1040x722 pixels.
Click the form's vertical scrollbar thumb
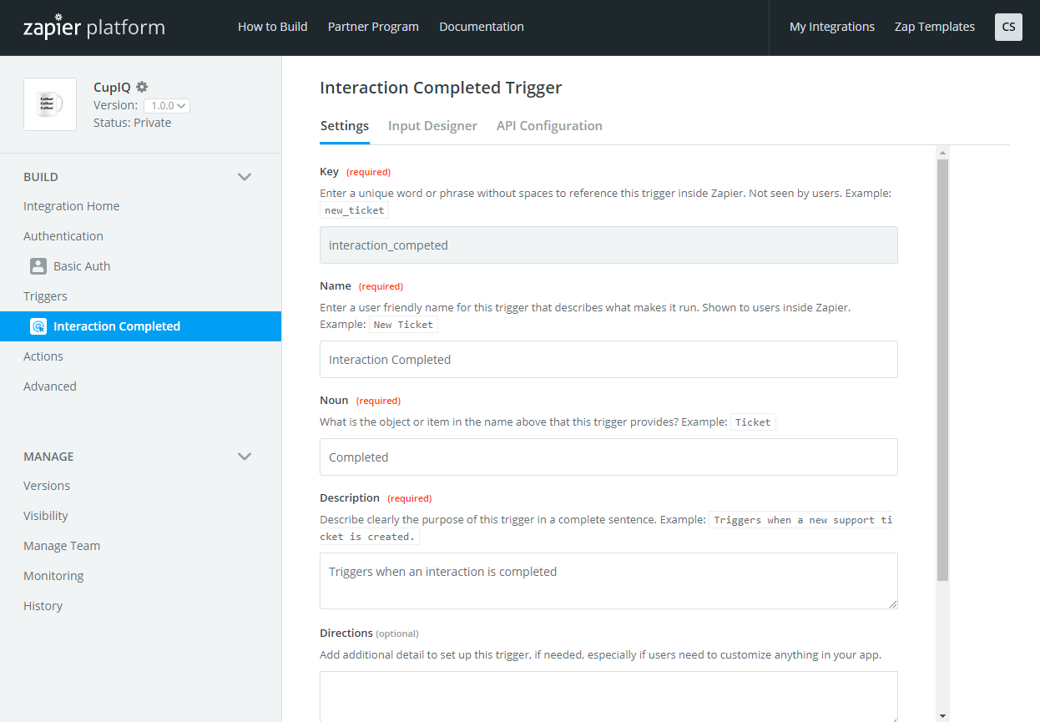(x=943, y=370)
